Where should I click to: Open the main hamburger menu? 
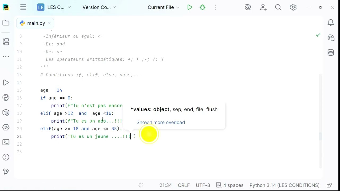coord(23,7)
